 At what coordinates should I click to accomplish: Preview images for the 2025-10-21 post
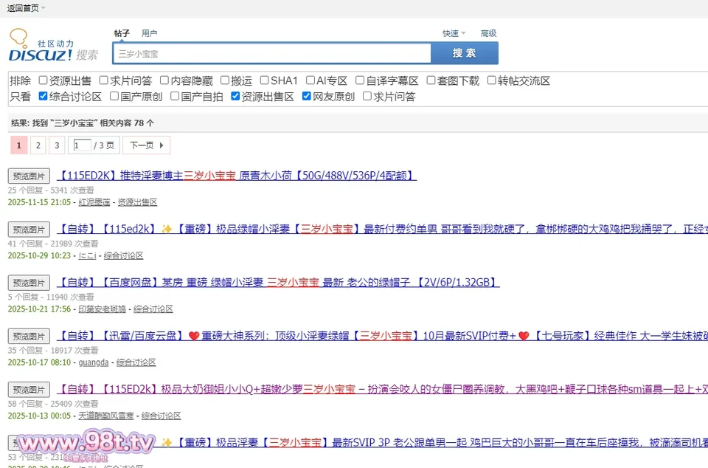click(29, 283)
